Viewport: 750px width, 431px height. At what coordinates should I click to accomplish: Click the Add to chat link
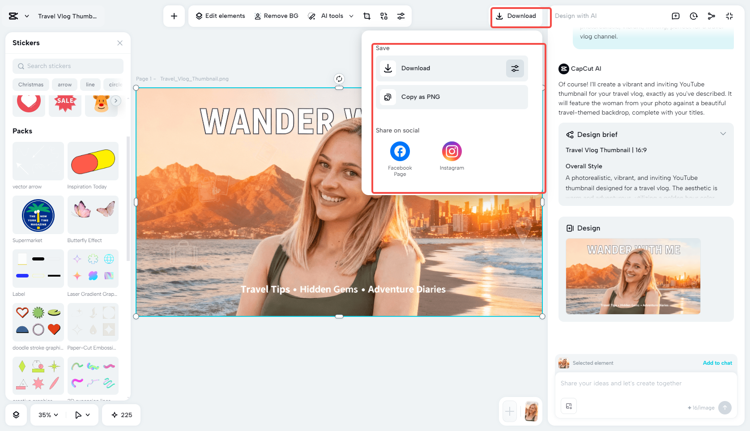click(717, 363)
